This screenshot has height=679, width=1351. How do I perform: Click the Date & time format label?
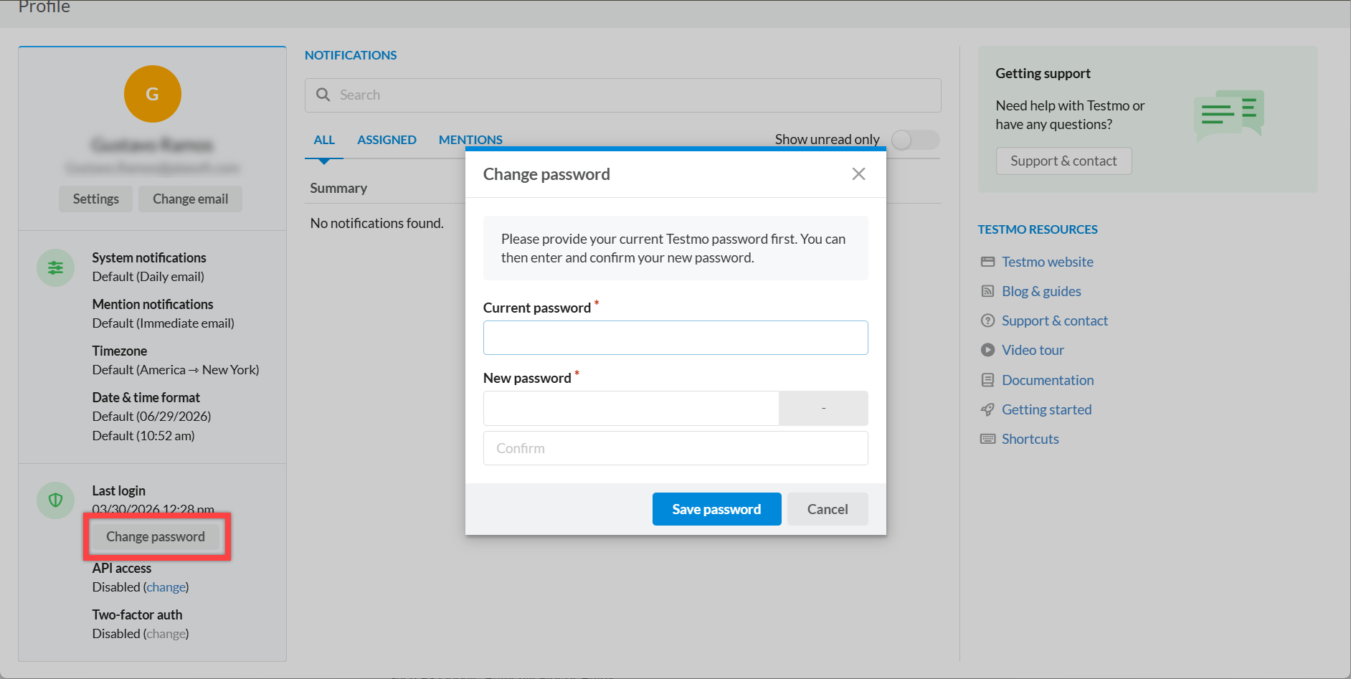point(146,397)
